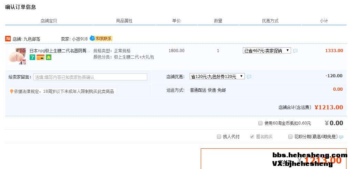This screenshot has height=169, width=349.
Task: Click the info icon next to 花呗分期
Action: click(341, 137)
